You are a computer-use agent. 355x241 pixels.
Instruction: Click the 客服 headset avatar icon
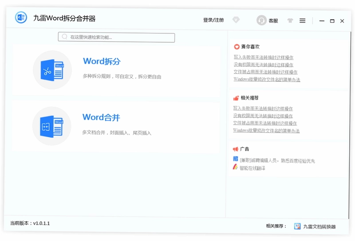coord(261,20)
